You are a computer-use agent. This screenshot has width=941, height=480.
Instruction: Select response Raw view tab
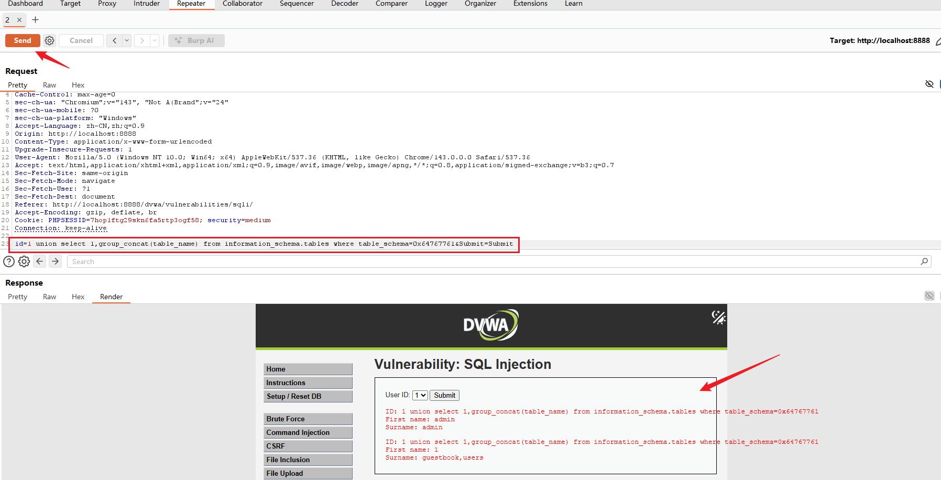49,297
